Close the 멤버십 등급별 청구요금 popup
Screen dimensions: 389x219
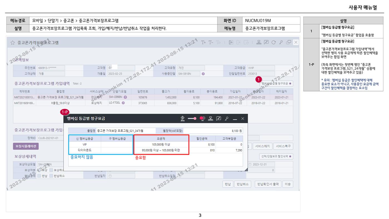tap(243, 119)
